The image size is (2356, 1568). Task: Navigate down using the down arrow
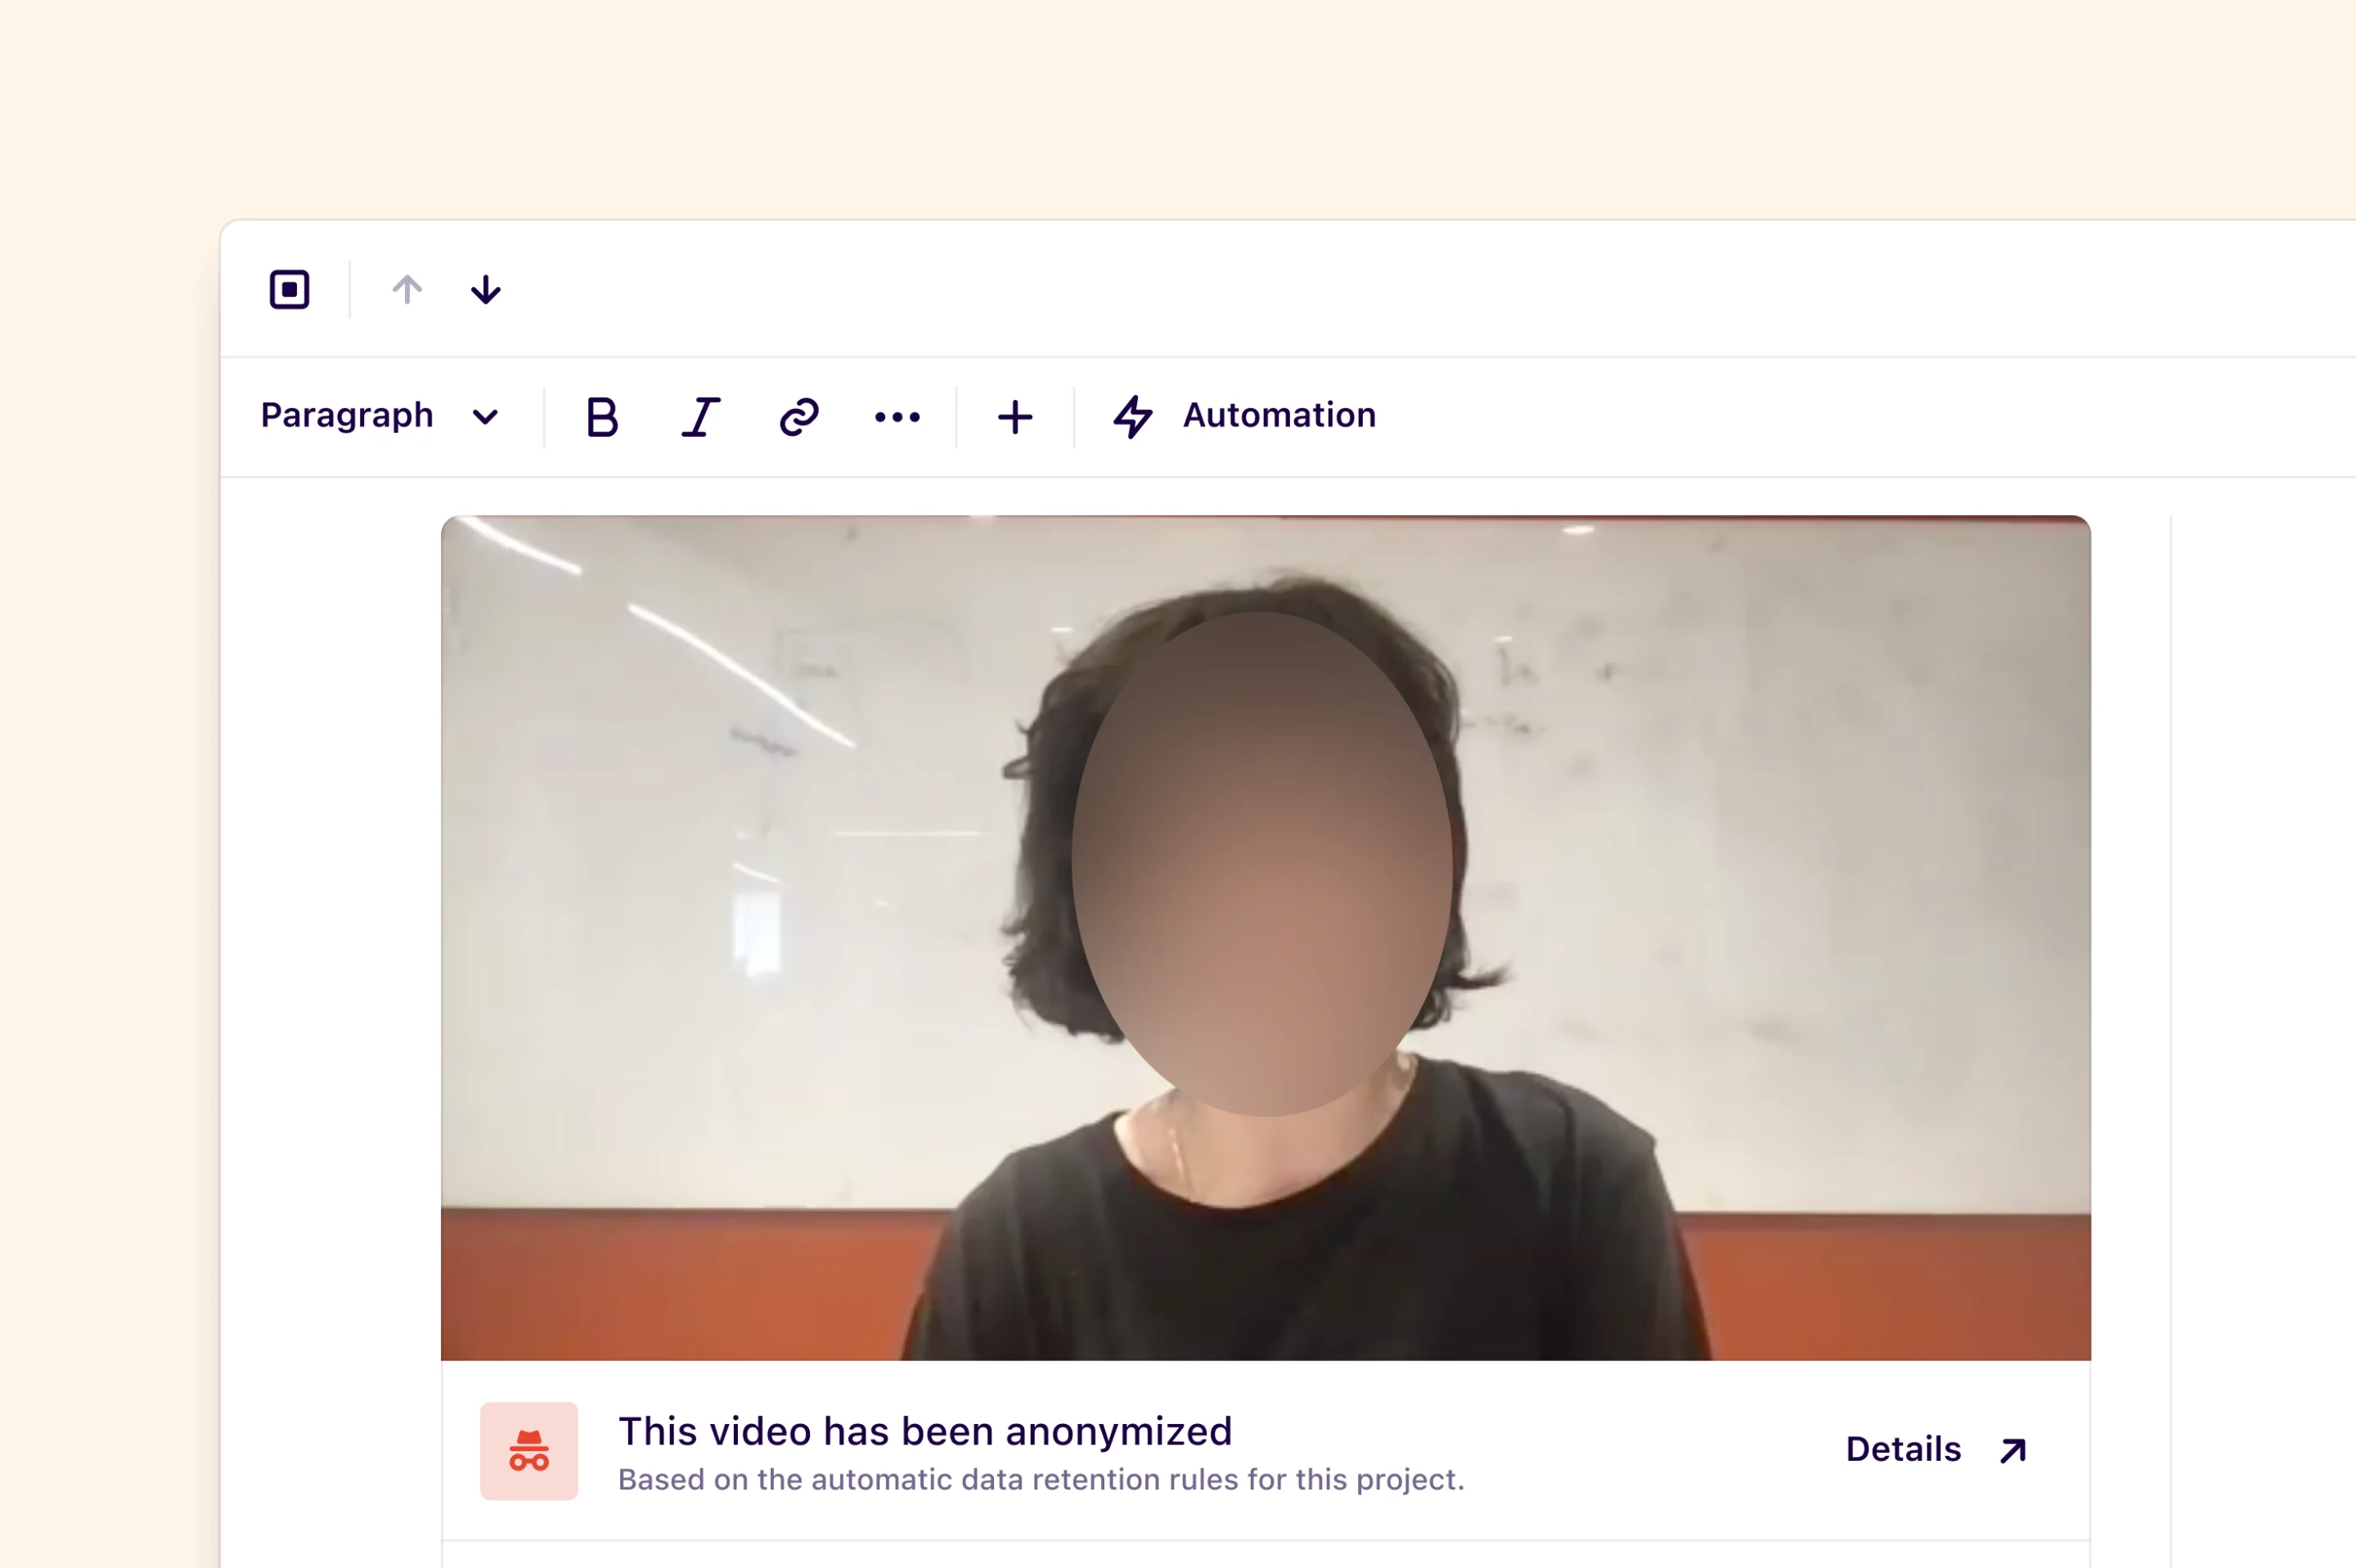(x=485, y=290)
